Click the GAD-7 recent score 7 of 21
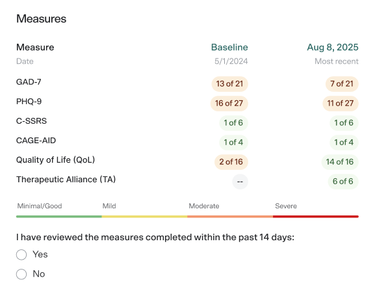Viewport: 373px width, 291px height. (x=342, y=84)
